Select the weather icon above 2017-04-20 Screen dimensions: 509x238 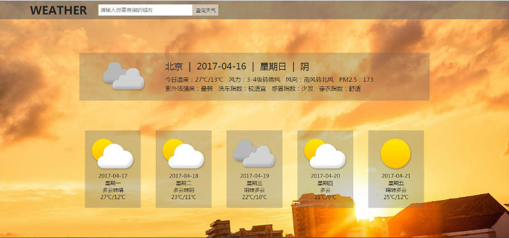click(325, 154)
